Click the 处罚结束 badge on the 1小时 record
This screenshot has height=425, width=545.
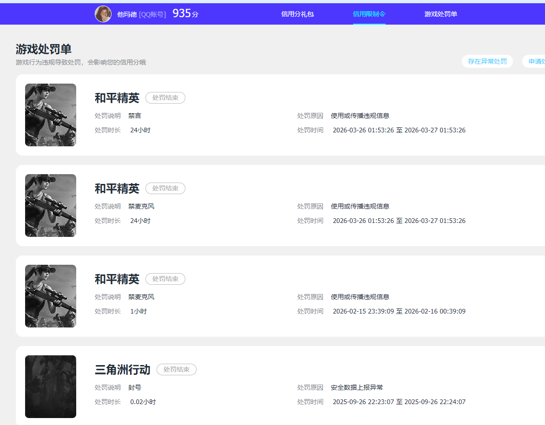[165, 279]
